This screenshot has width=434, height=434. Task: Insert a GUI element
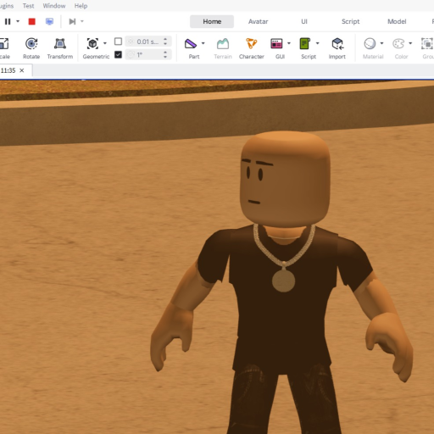point(277,48)
